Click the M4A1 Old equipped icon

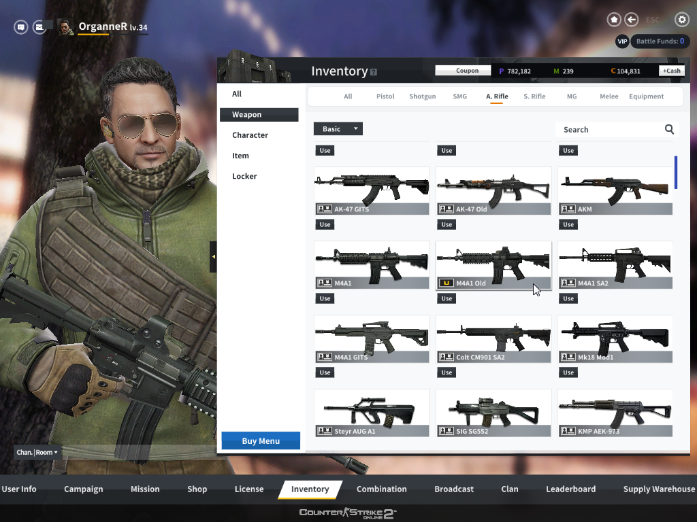447,283
